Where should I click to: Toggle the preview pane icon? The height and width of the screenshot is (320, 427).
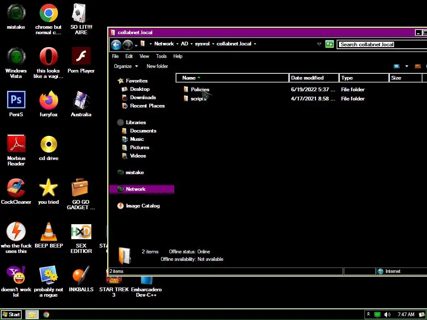pyautogui.click(x=418, y=66)
